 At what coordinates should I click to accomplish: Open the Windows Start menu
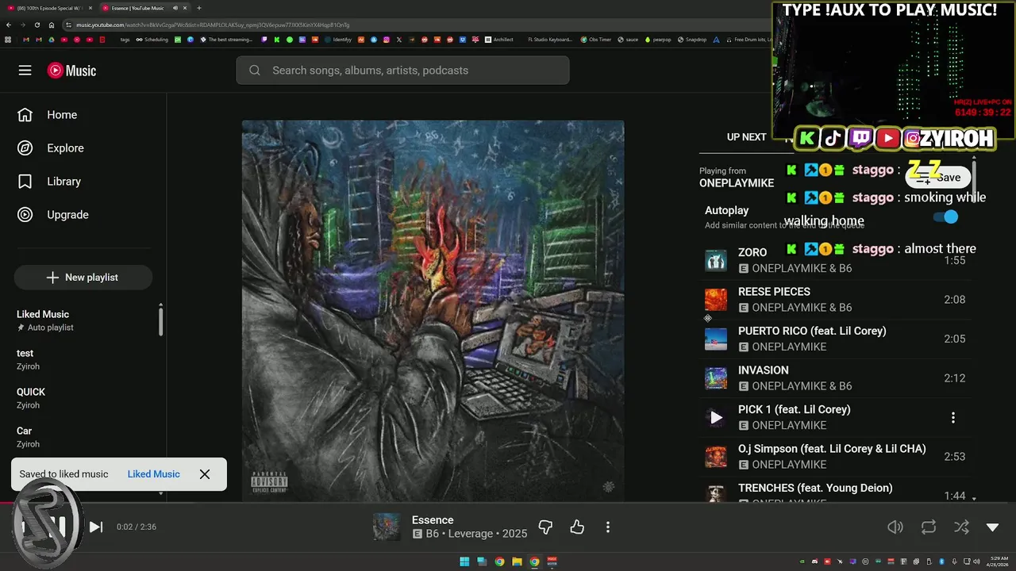coord(464,561)
